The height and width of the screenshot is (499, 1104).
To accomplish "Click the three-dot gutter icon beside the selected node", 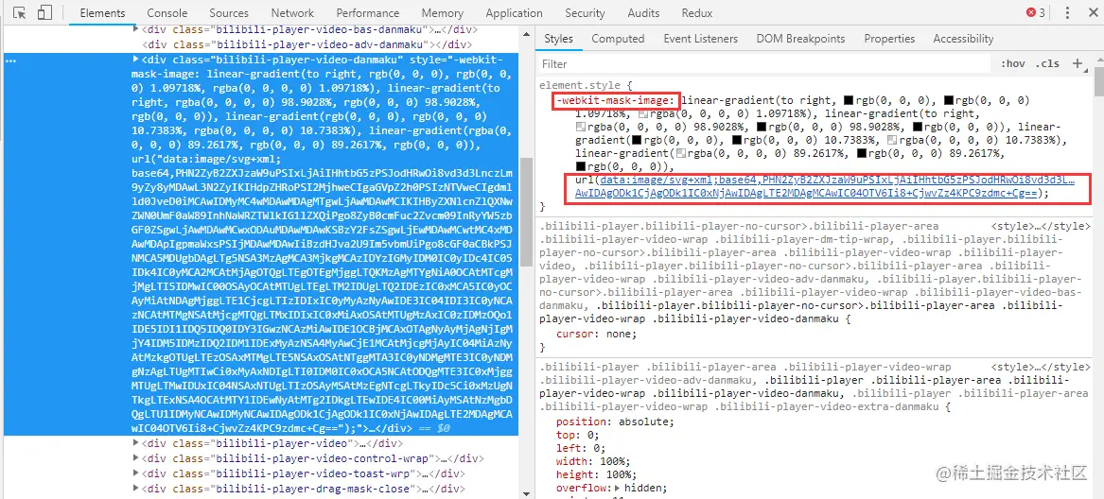I will click(10, 60).
